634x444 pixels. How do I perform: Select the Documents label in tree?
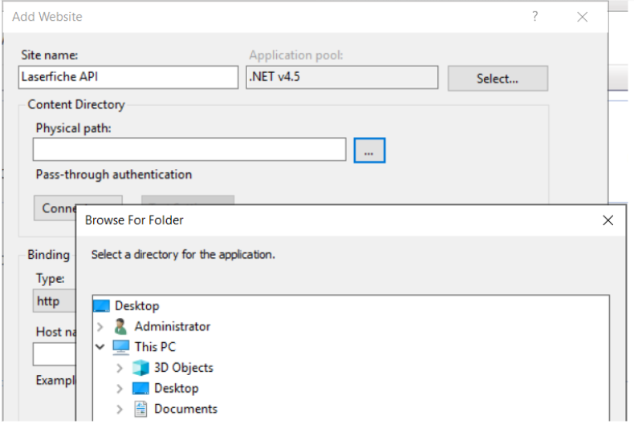coord(185,409)
